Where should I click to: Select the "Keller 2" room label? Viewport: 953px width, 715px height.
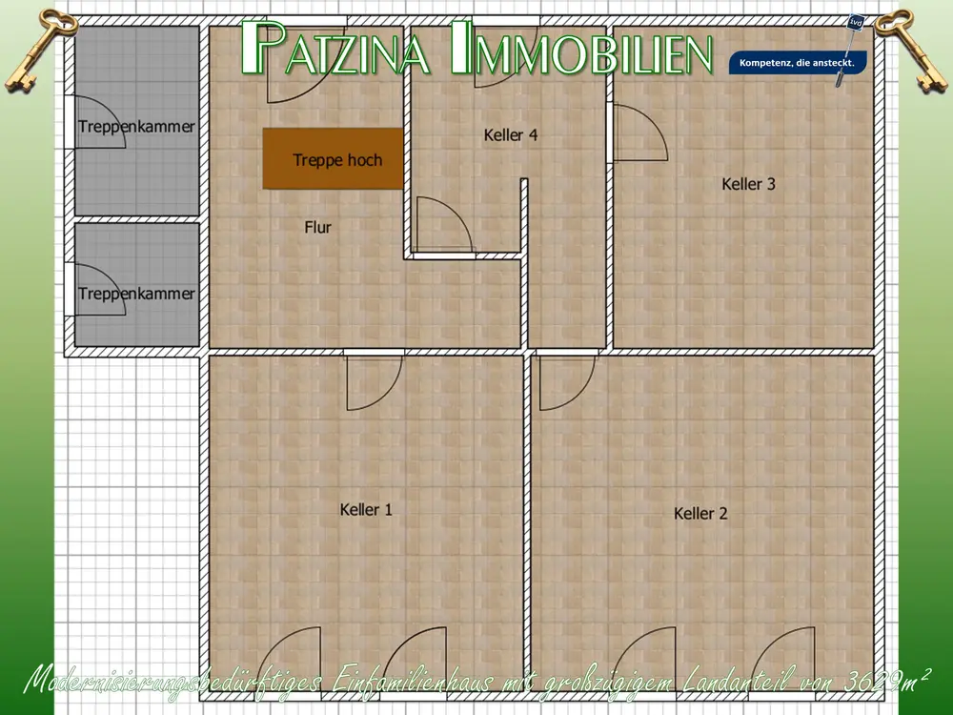click(700, 514)
